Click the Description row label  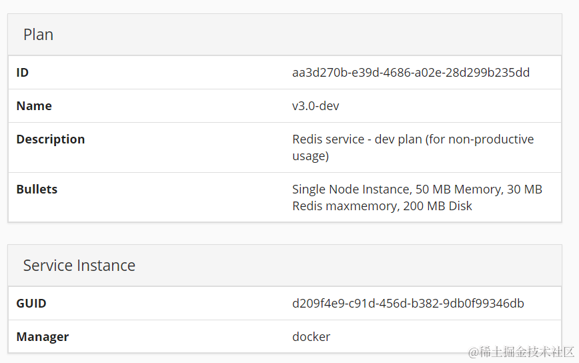(x=51, y=139)
